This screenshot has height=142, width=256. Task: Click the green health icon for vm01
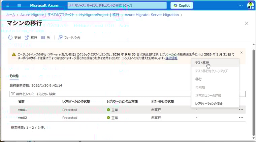tap(108, 110)
